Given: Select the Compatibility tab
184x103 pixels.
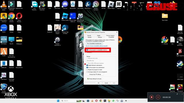Looking at the screenshot, I should coord(111,37).
